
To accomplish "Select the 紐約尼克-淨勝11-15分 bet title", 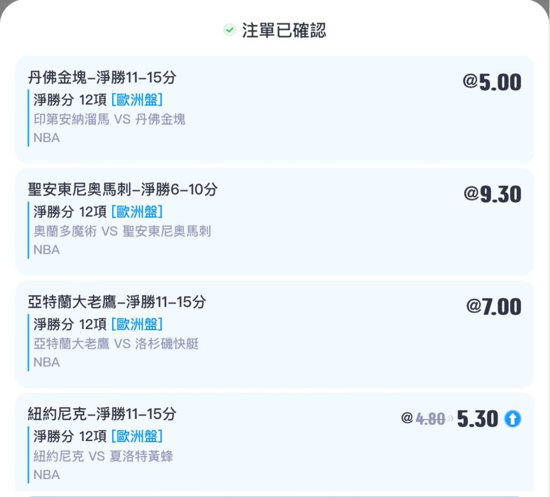I will click(102, 414).
